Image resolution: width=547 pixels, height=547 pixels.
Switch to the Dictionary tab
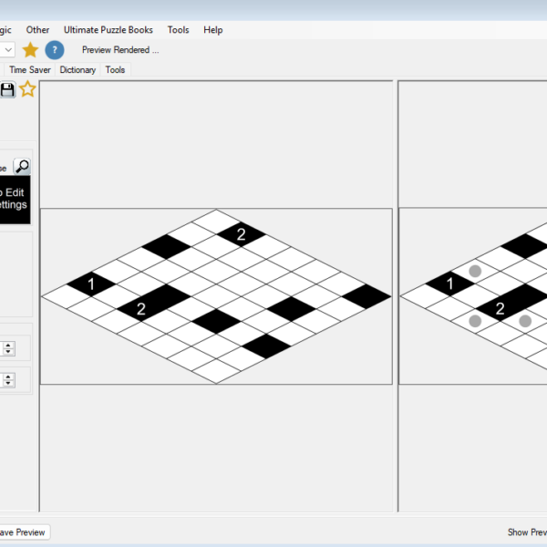pos(77,69)
